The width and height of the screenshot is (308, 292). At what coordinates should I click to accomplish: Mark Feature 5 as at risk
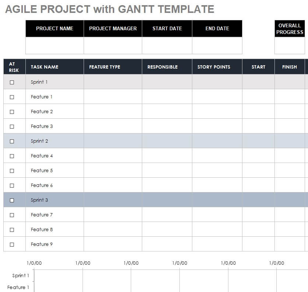pos(12,171)
